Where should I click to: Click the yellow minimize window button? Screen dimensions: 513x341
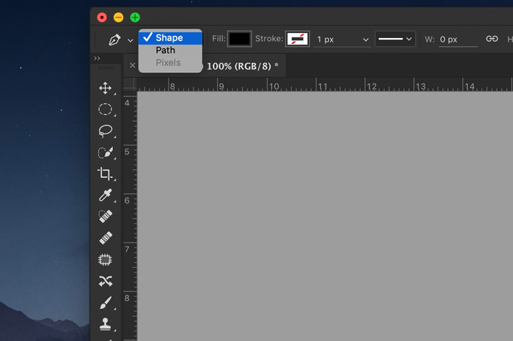(x=119, y=18)
